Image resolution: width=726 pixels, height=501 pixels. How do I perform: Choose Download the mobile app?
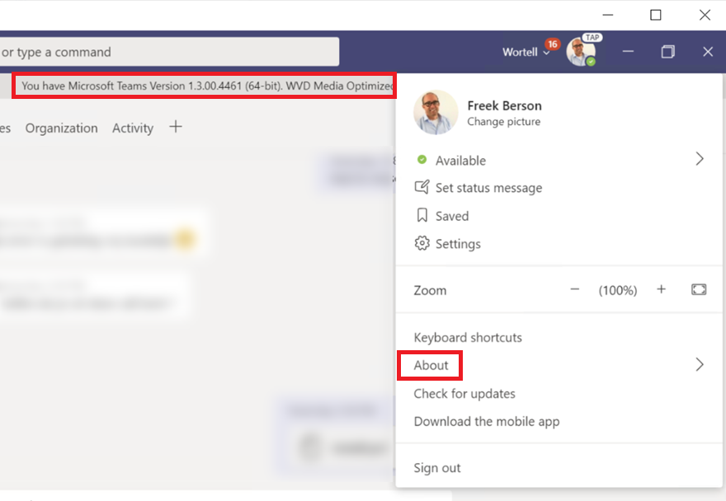coord(487,422)
